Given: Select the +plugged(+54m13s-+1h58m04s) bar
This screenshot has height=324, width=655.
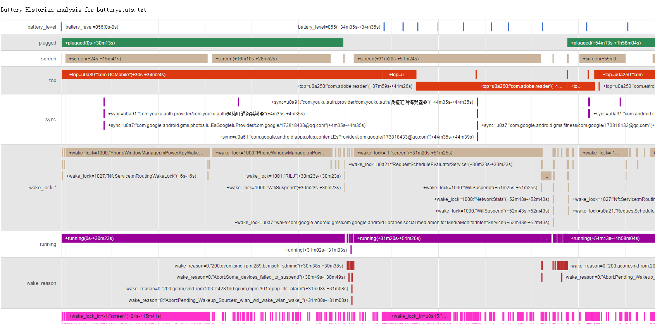Looking at the screenshot, I should click(611, 43).
